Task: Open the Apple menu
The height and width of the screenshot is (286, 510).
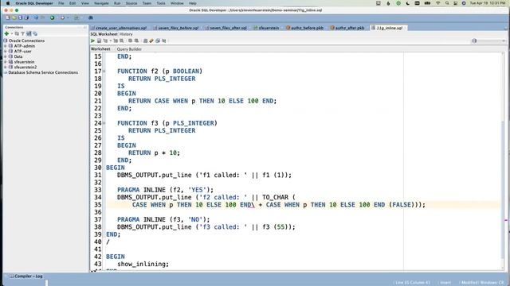Action: 8,3
